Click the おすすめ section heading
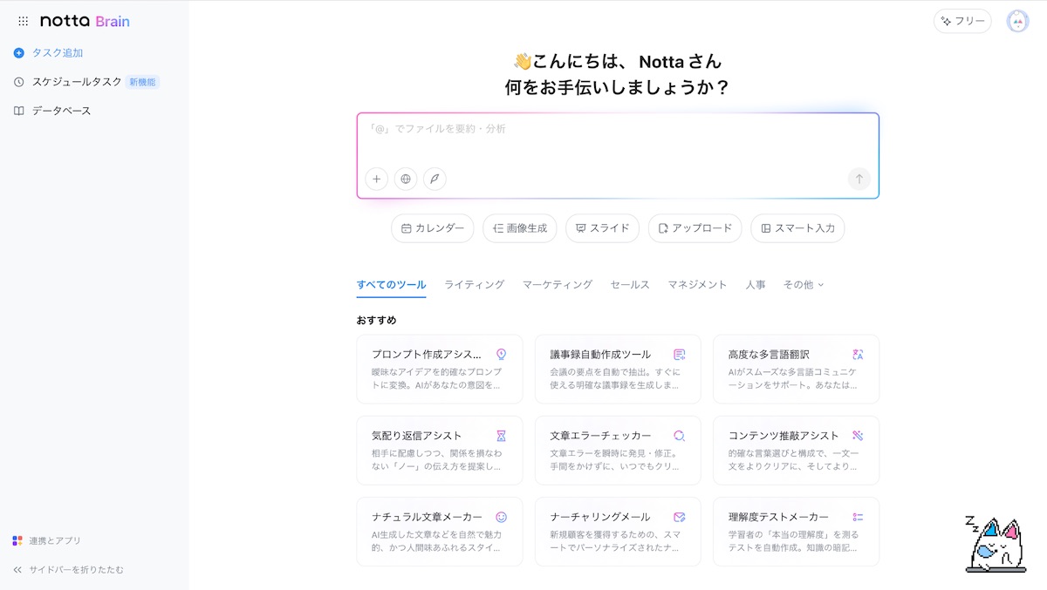The image size is (1047, 590). tap(376, 320)
